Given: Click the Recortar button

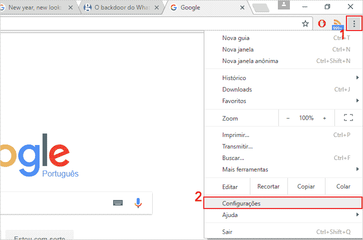Looking at the screenshot, I should pos(268,186).
